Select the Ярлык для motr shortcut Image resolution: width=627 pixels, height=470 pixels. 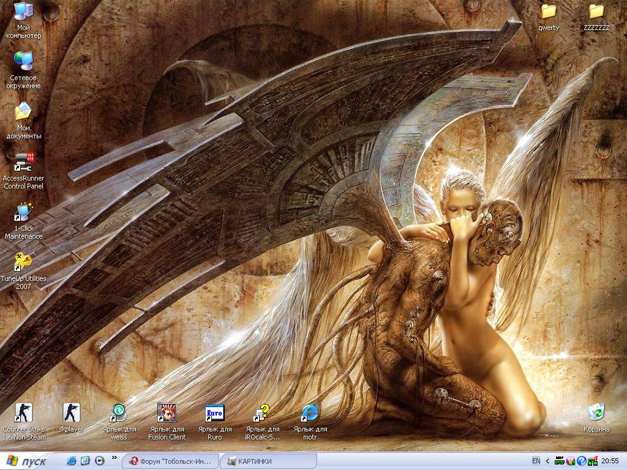(310, 422)
